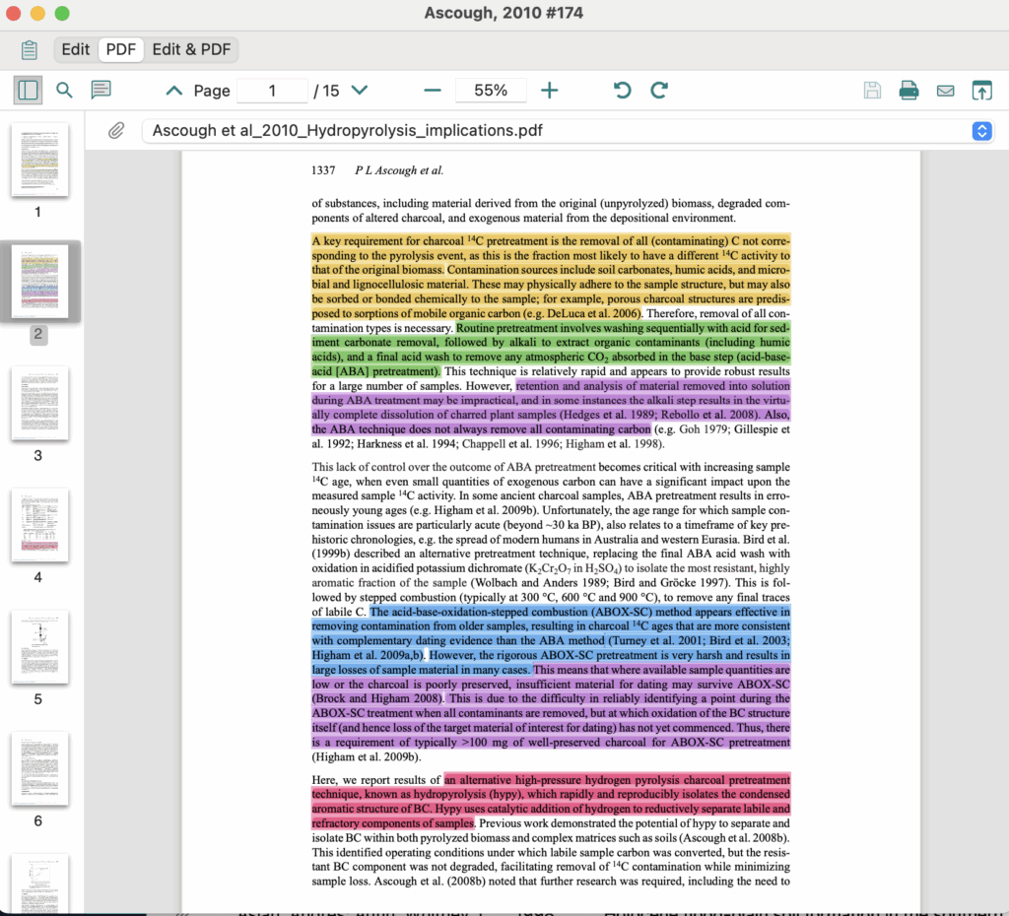Zoom the window with the green button
The image size is (1009, 916).
(62, 13)
